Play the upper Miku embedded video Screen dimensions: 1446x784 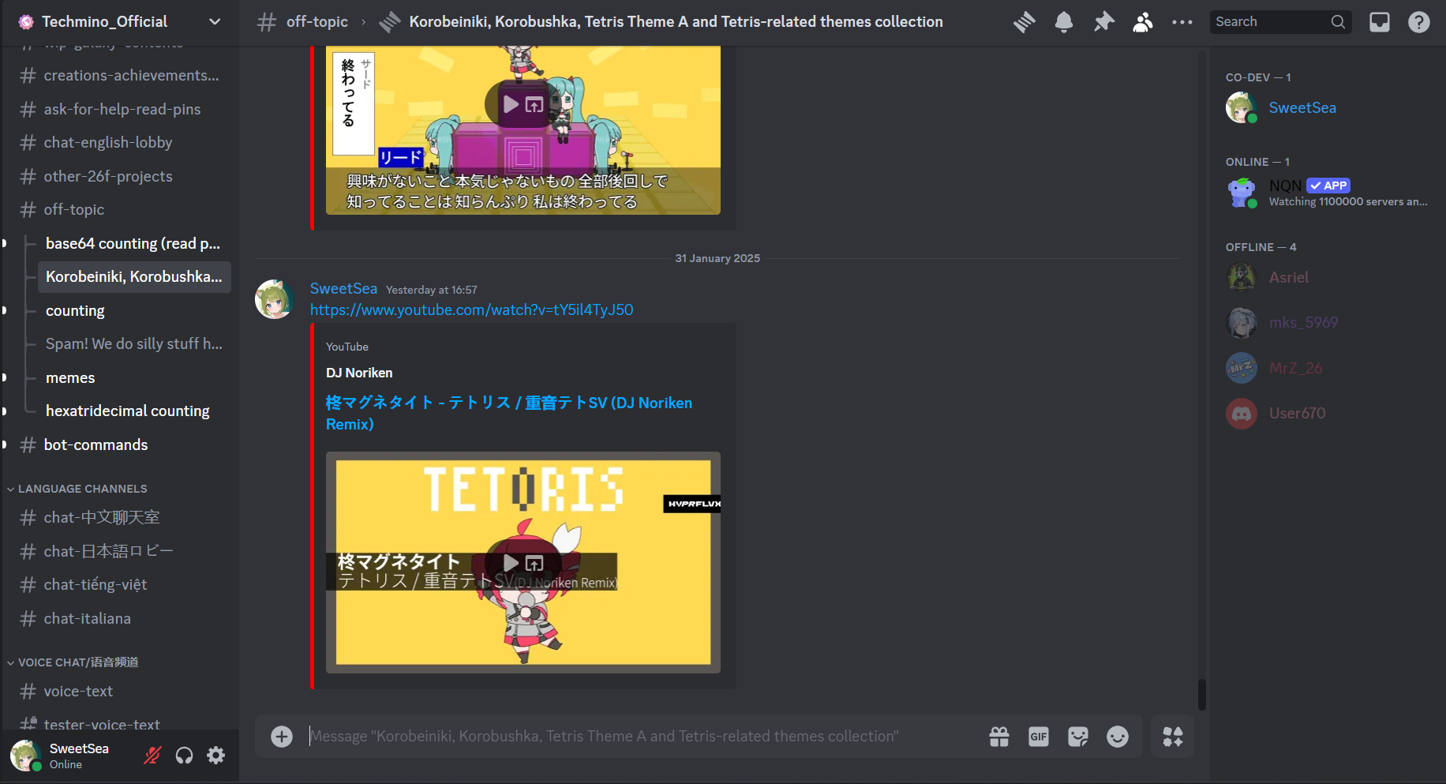click(x=511, y=104)
